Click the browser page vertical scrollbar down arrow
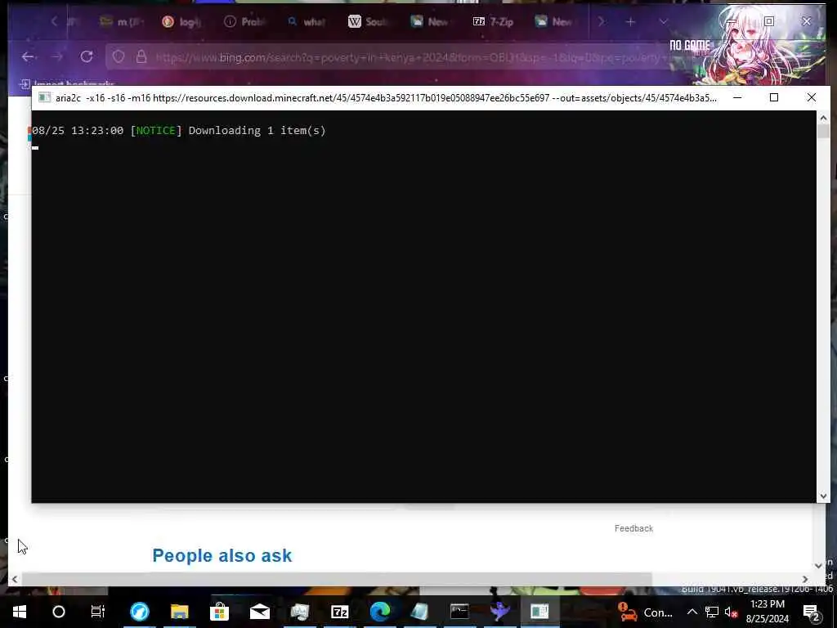 click(x=818, y=566)
